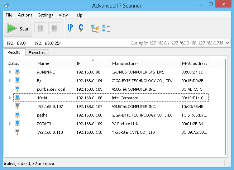Viewport: 234px width, 170px height.
Task: Pause the scan with the pause icon
Action: tap(40, 28)
